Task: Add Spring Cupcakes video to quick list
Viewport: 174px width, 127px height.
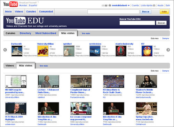Action: pyautogui.click(x=137, y=113)
